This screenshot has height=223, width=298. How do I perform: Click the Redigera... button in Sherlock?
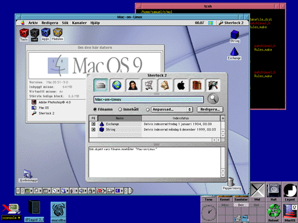pyautogui.click(x=210, y=109)
